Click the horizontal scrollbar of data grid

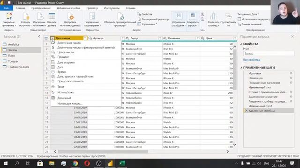click(x=103, y=152)
